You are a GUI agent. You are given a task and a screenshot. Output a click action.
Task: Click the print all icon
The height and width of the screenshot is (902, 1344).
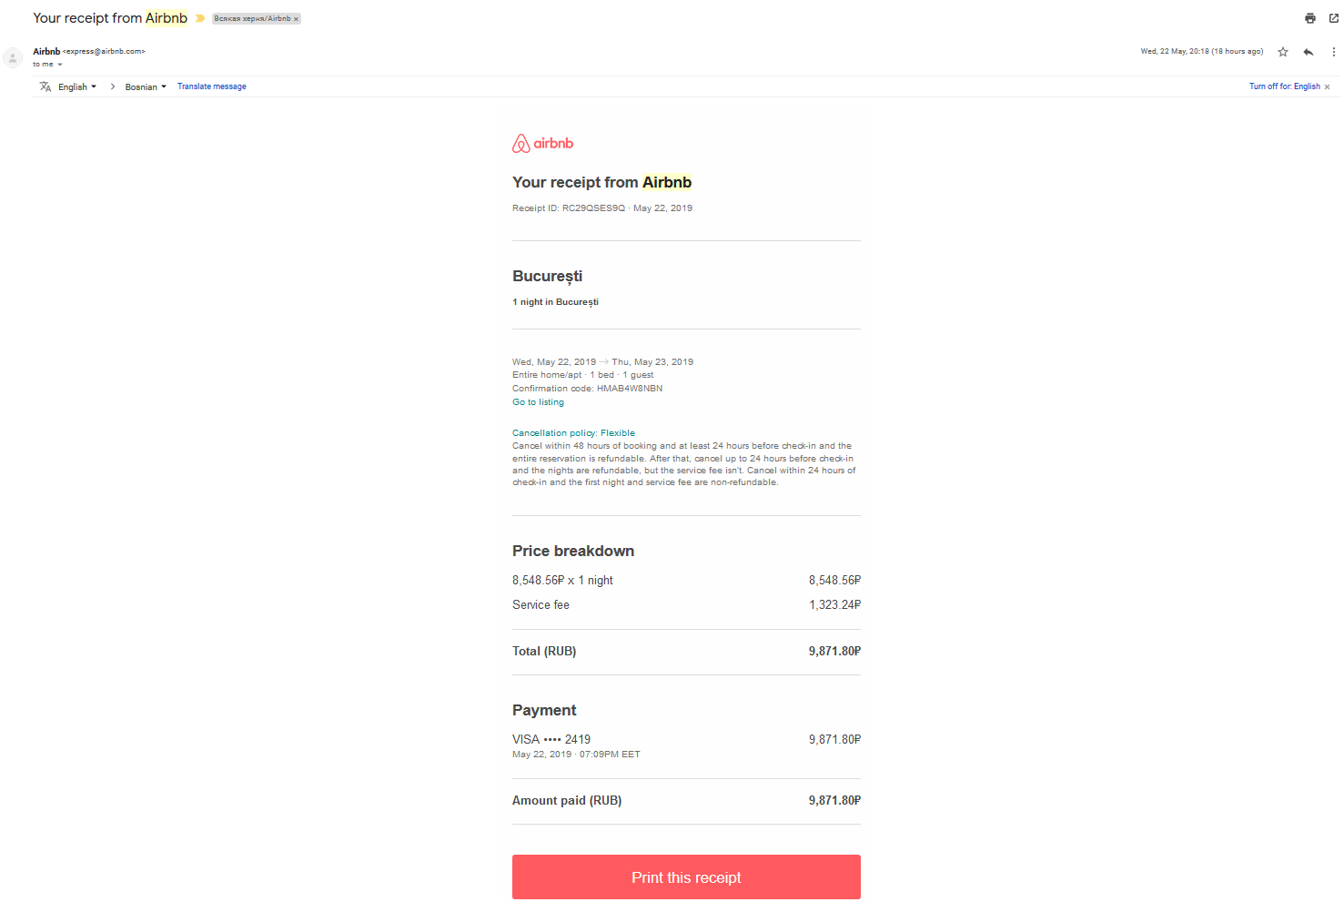point(1309,18)
